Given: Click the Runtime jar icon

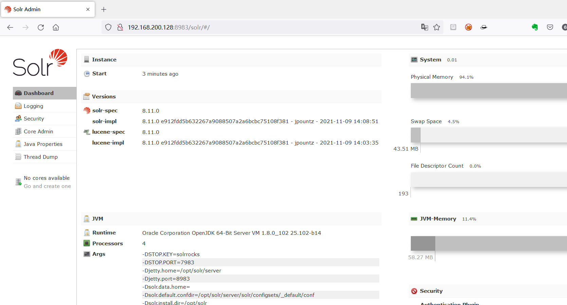Looking at the screenshot, I should [87, 233].
